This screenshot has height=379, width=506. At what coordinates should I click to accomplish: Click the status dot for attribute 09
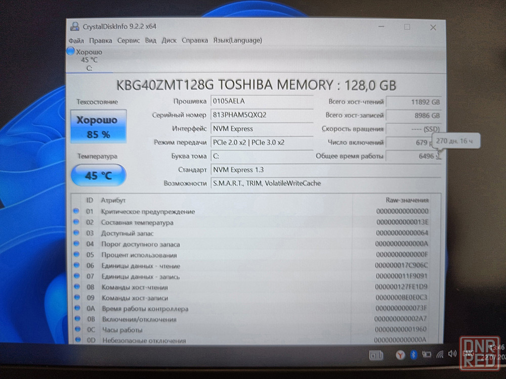click(77, 297)
